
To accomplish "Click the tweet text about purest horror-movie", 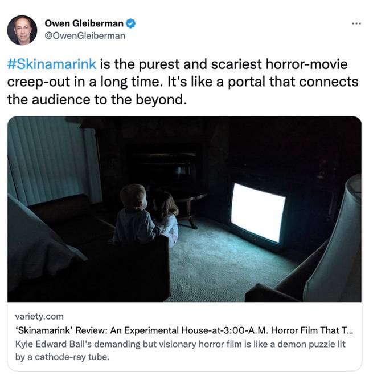I will [x=183, y=82].
